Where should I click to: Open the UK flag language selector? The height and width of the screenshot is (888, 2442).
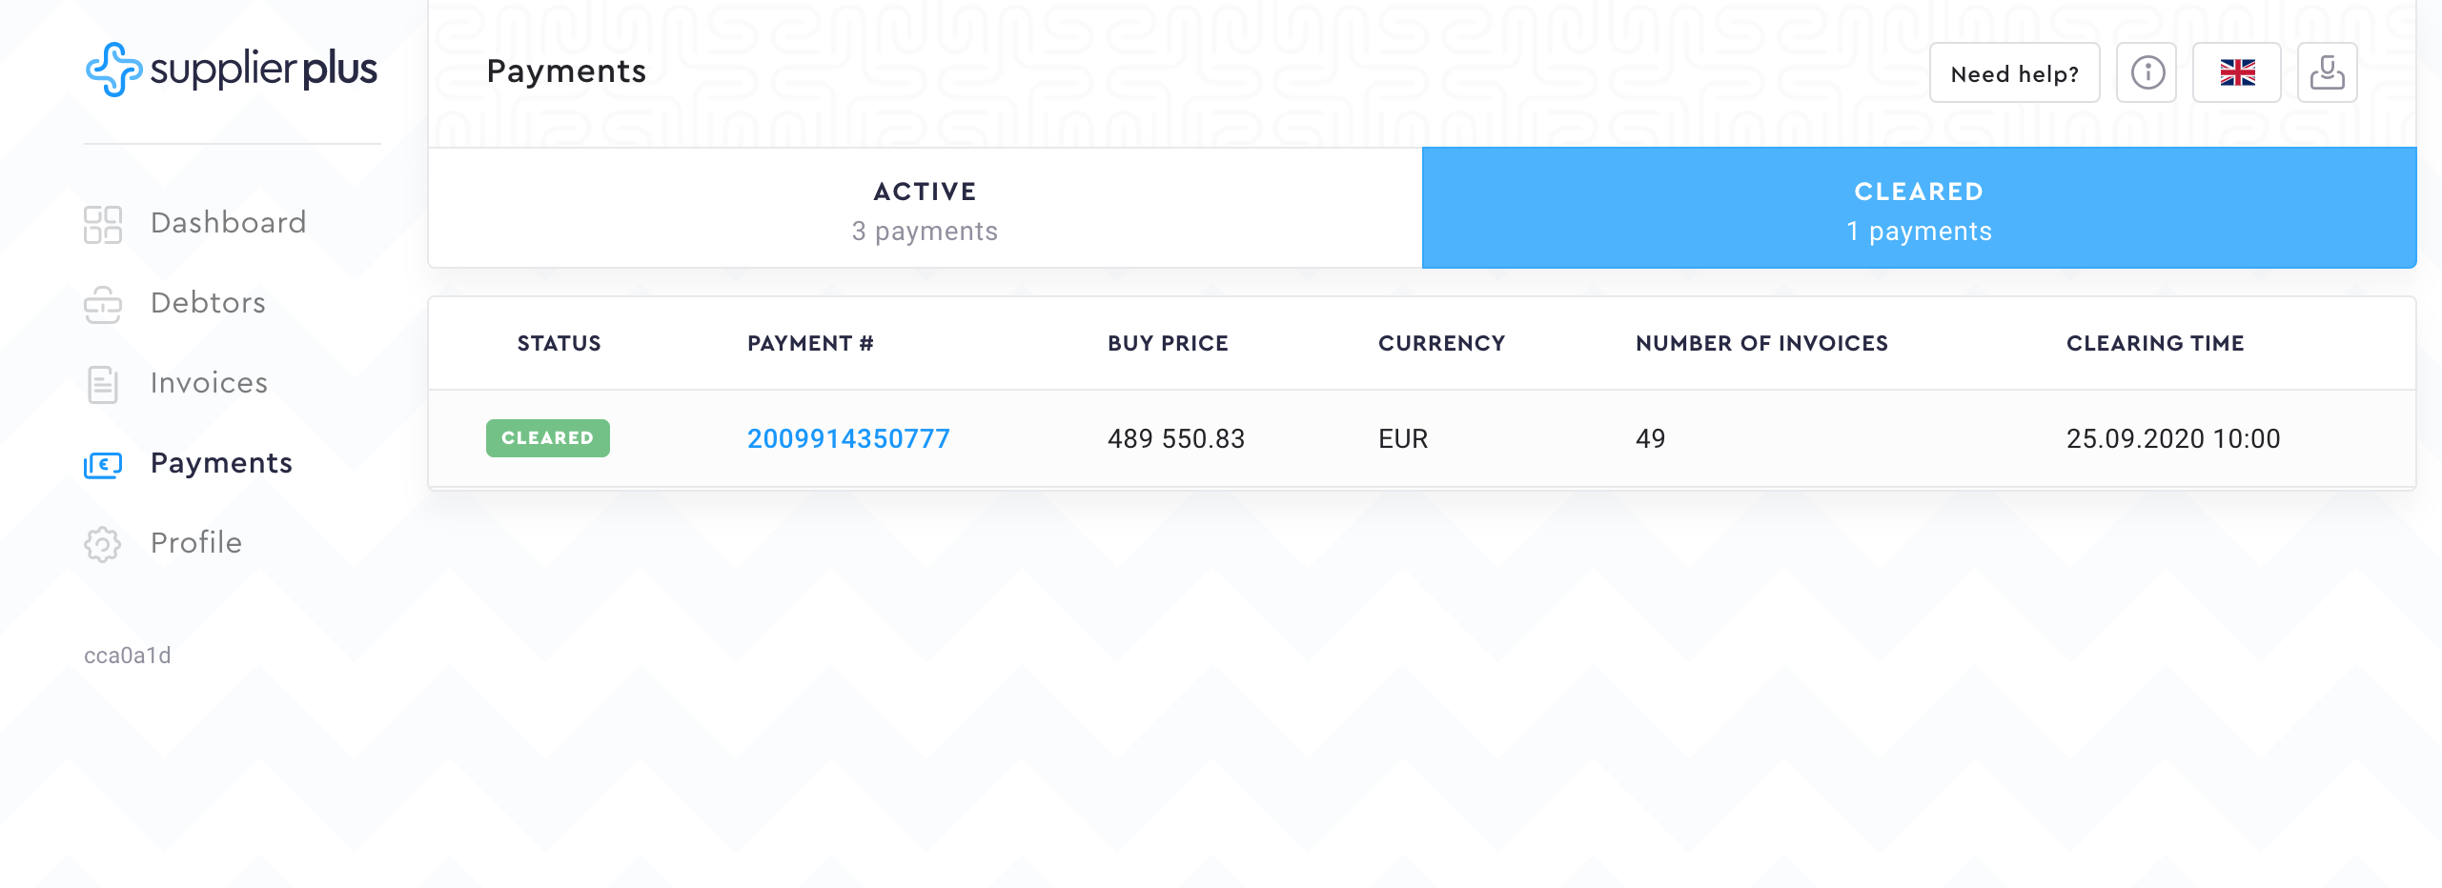(2237, 73)
